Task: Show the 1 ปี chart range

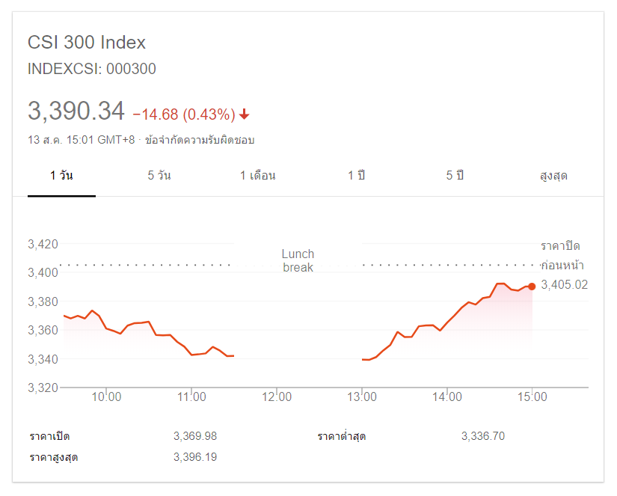Action: pos(356,176)
